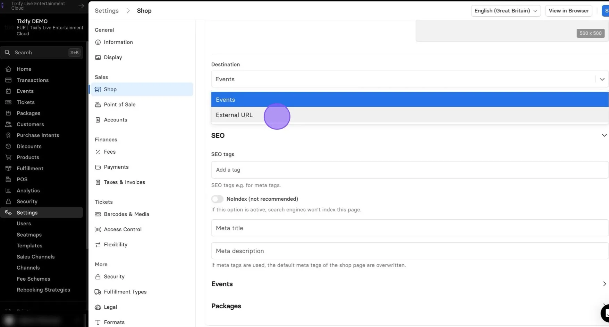Open Accounts settings page
The height and width of the screenshot is (327, 609).
[x=115, y=120]
